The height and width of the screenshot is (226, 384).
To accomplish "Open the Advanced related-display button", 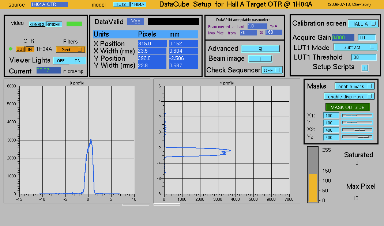I will coord(260,49).
